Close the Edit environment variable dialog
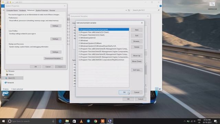Viewport: 220px width, 124px height. tap(142, 23)
